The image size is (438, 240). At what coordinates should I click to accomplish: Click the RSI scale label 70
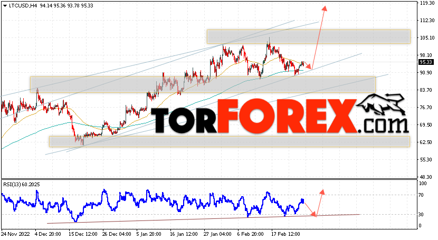(422, 195)
